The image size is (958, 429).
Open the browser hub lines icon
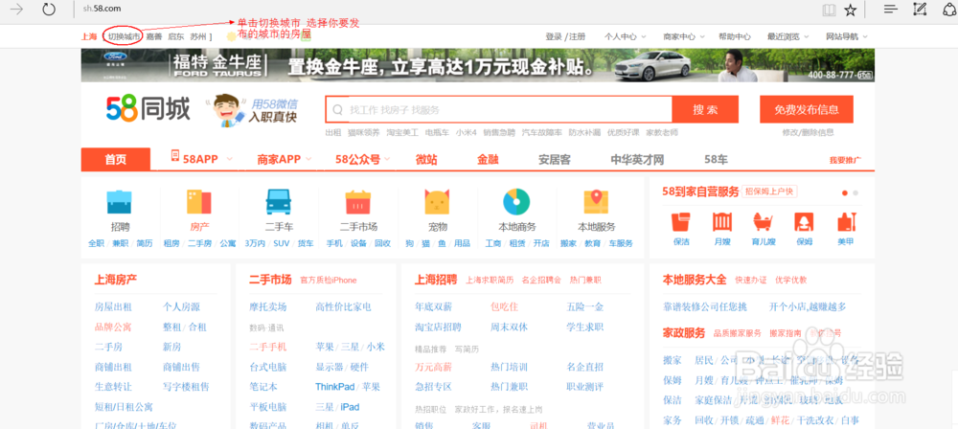point(891,10)
